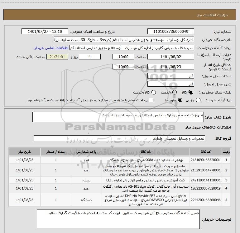
Task: Select the کالا/خدمت radio button
Action: (154, 92)
